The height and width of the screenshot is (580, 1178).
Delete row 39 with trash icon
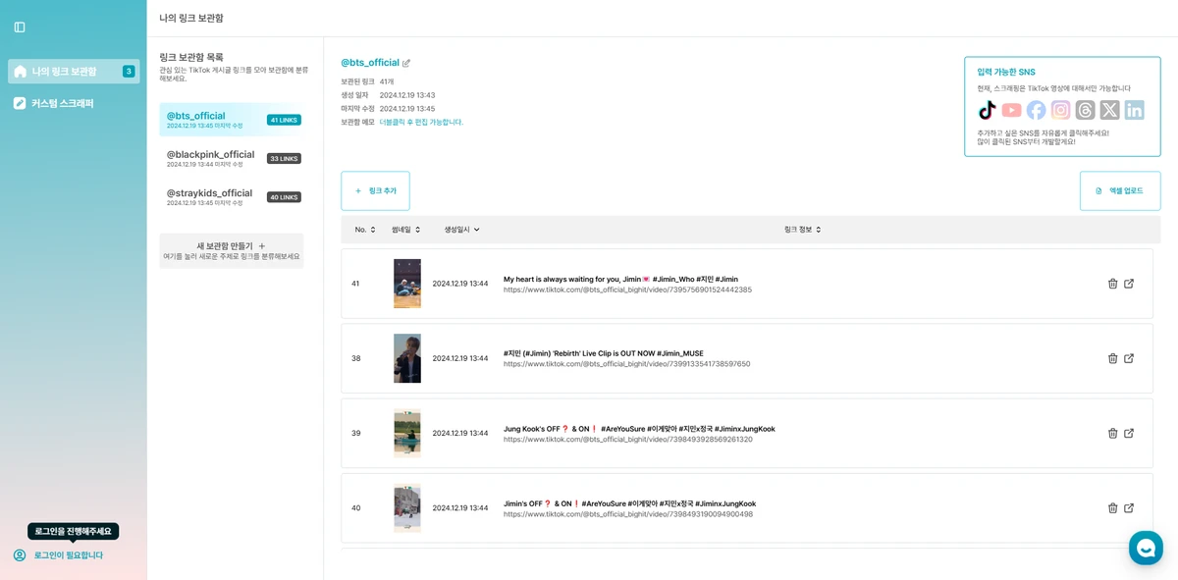click(x=1112, y=433)
